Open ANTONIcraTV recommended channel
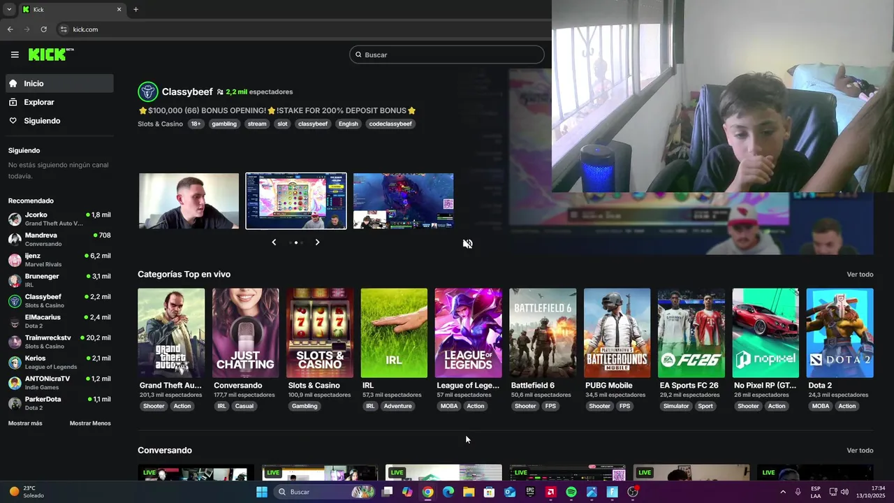The height and width of the screenshot is (503, 894). click(59, 383)
